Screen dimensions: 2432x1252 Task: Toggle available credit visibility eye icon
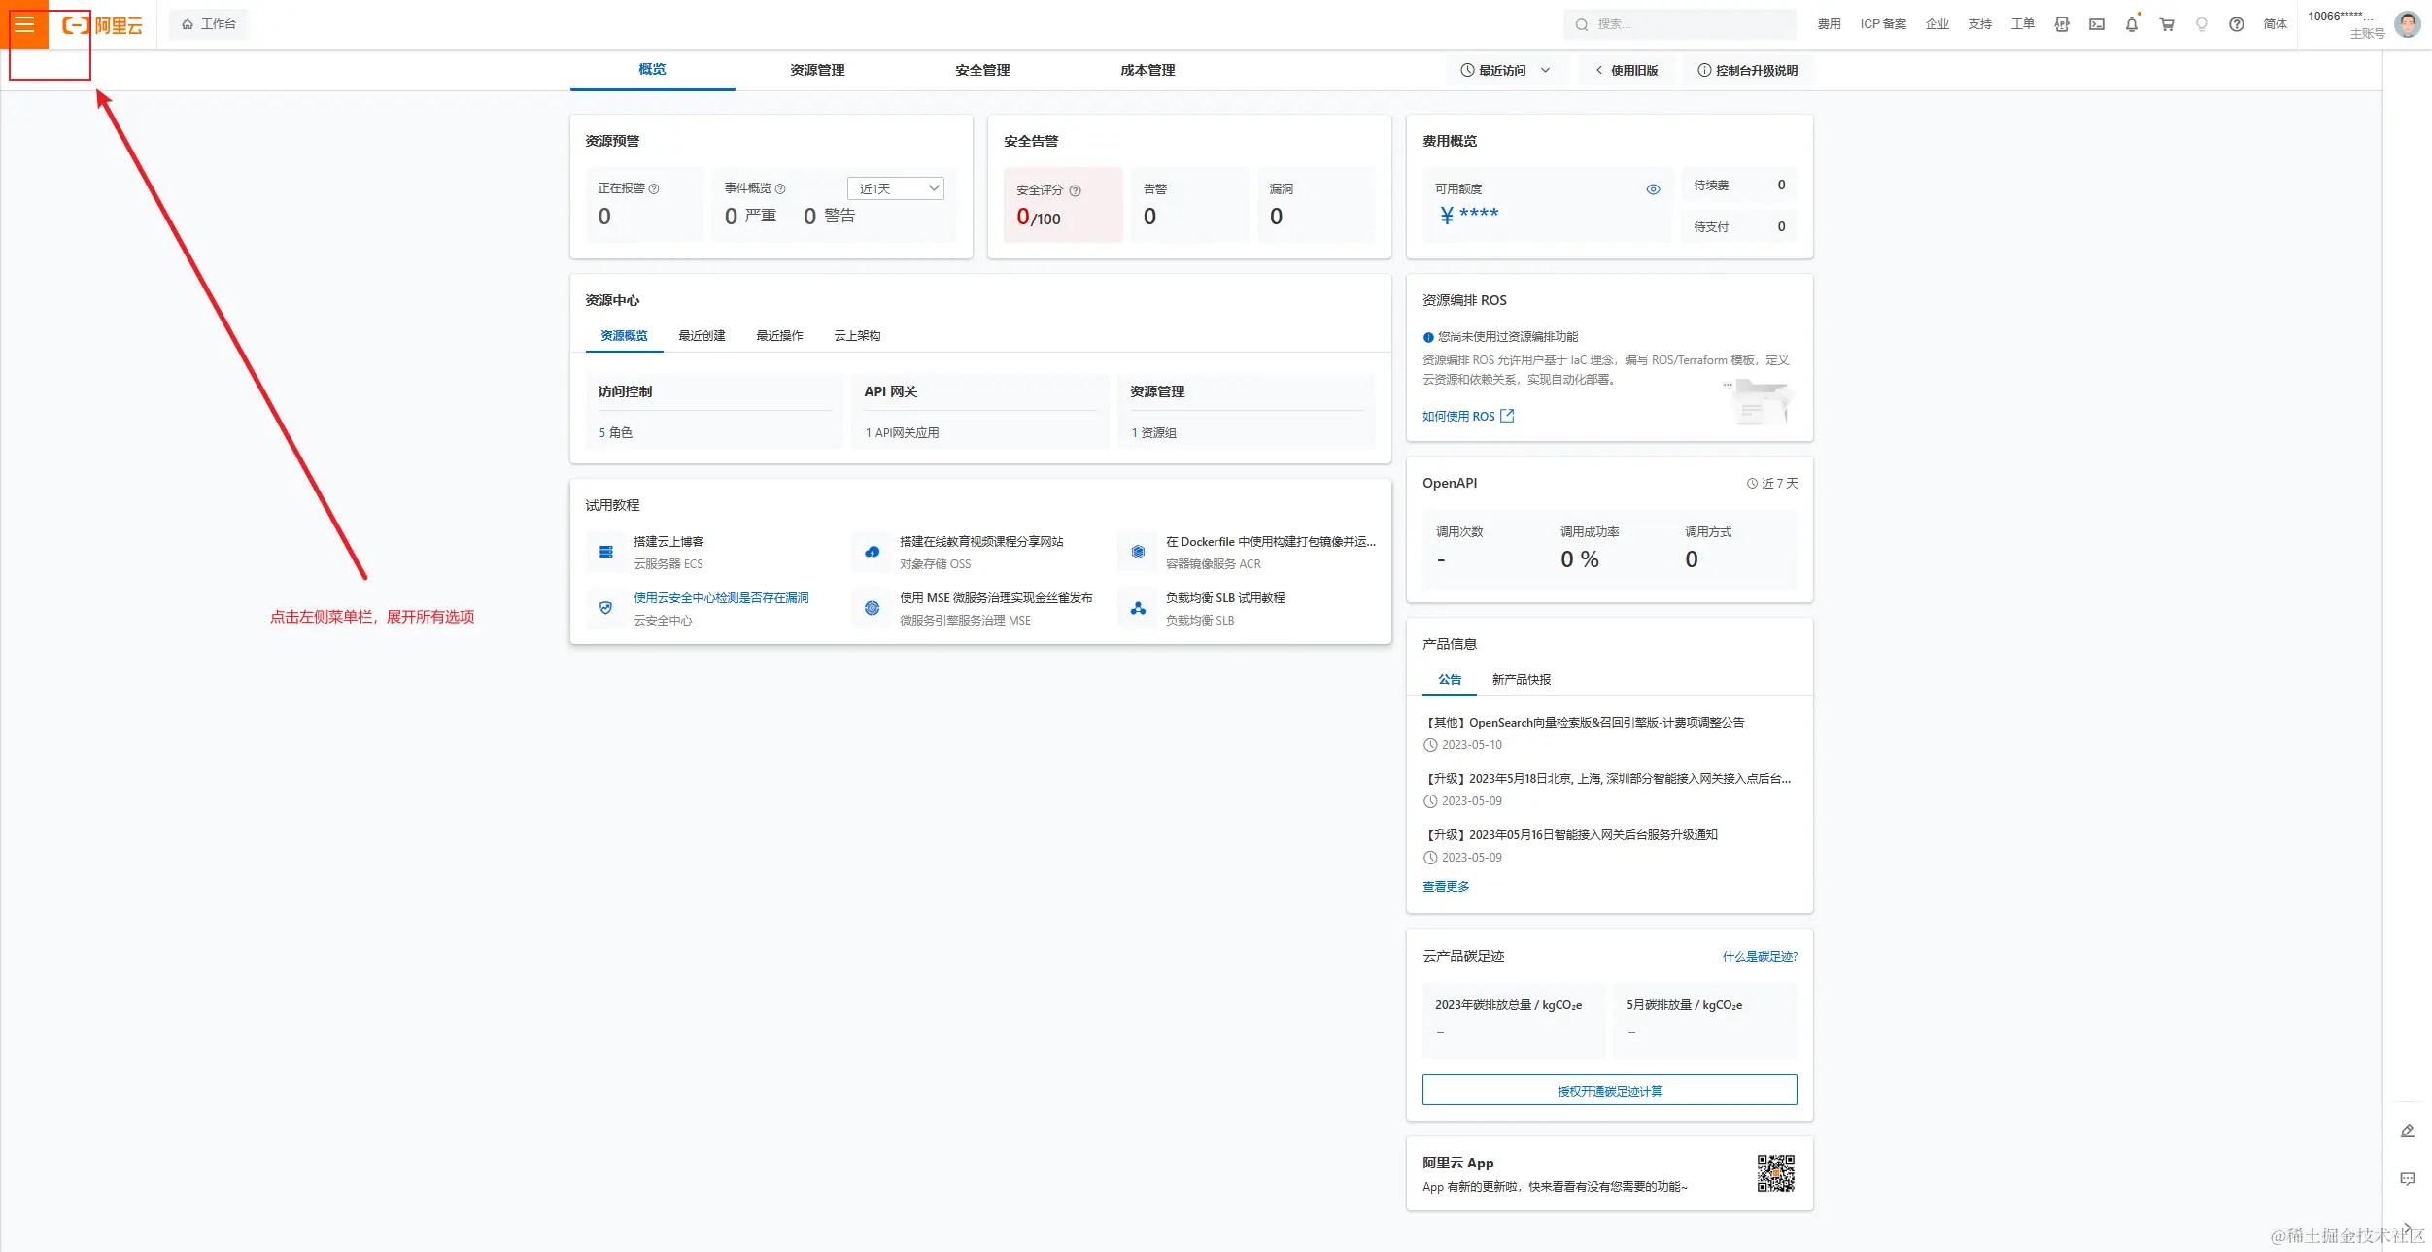pos(1653,189)
